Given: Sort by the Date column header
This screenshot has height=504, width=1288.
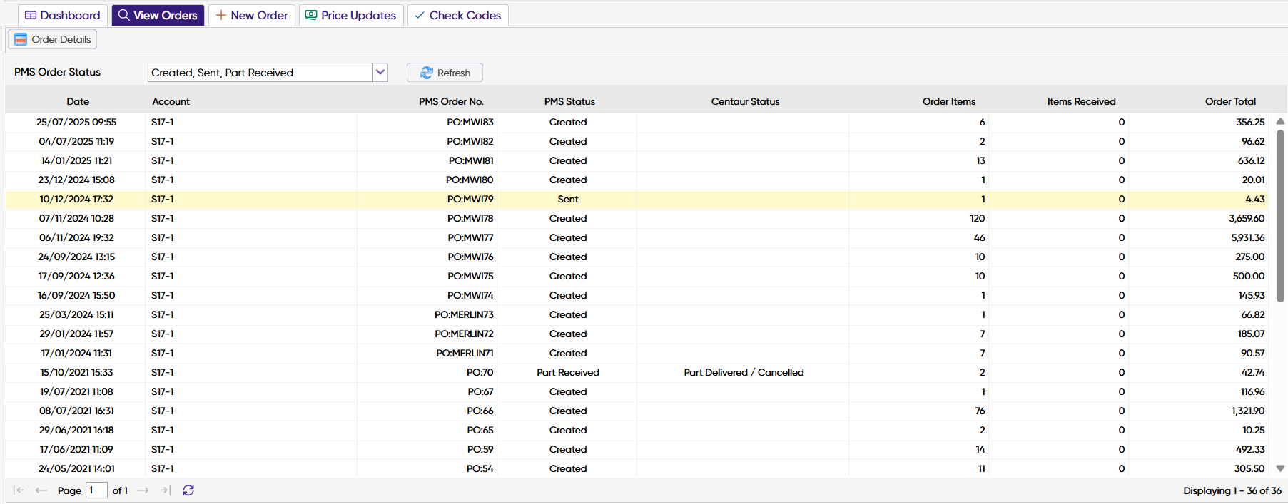Looking at the screenshot, I should (78, 101).
